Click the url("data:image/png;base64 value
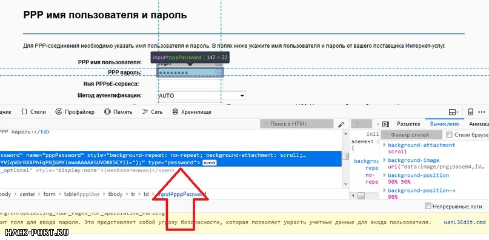The image size is (489, 240). [437, 167]
